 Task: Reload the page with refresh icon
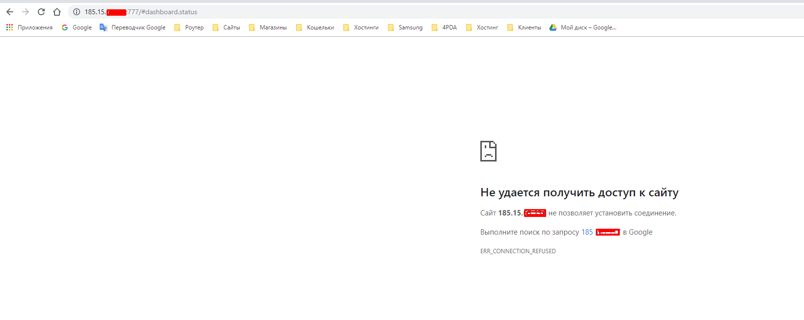(41, 12)
